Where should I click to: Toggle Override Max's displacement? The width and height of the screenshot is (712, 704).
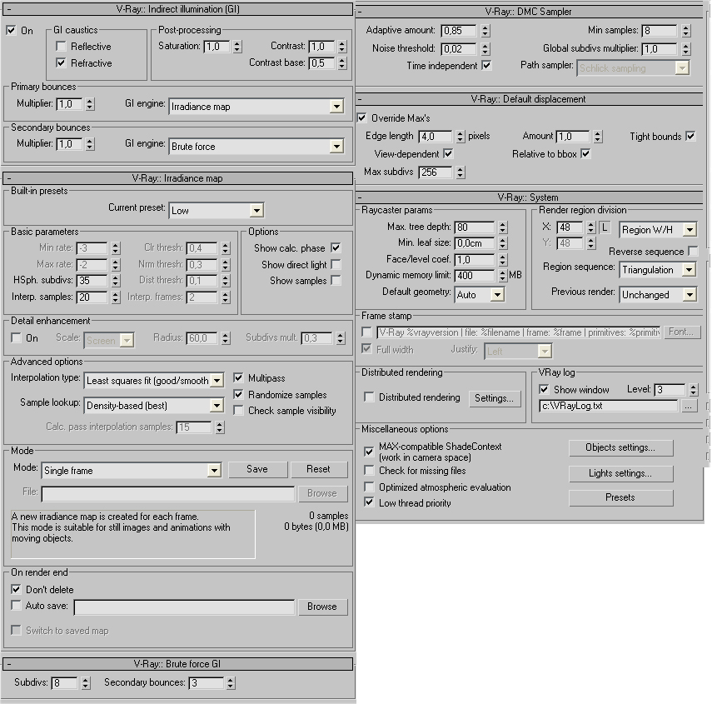[362, 118]
